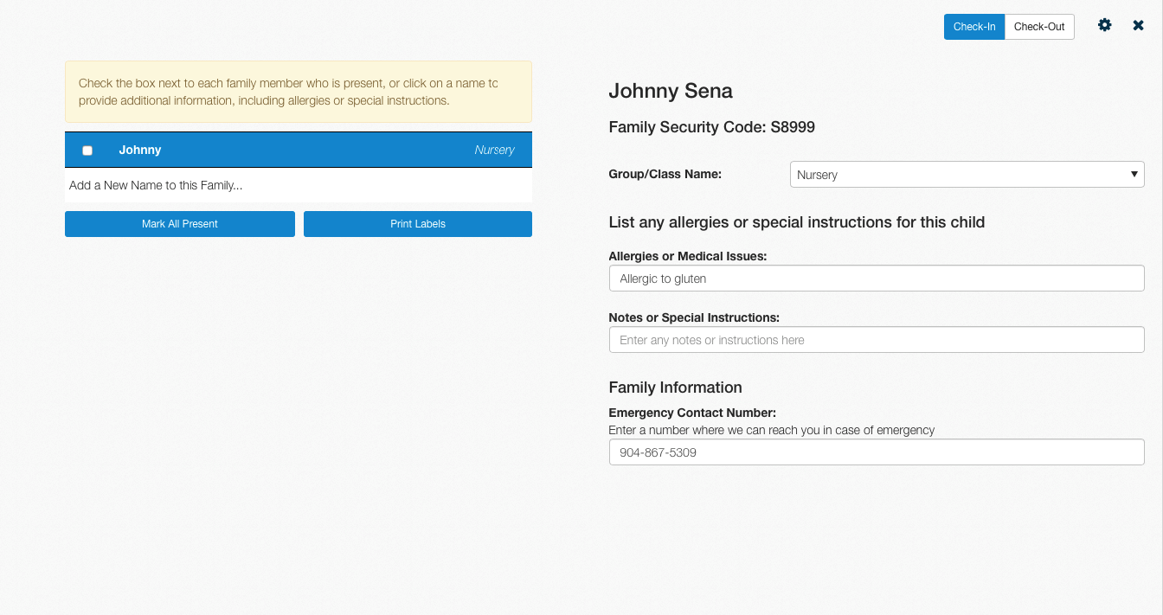Click the Emergency Contact Number label

click(x=692, y=413)
